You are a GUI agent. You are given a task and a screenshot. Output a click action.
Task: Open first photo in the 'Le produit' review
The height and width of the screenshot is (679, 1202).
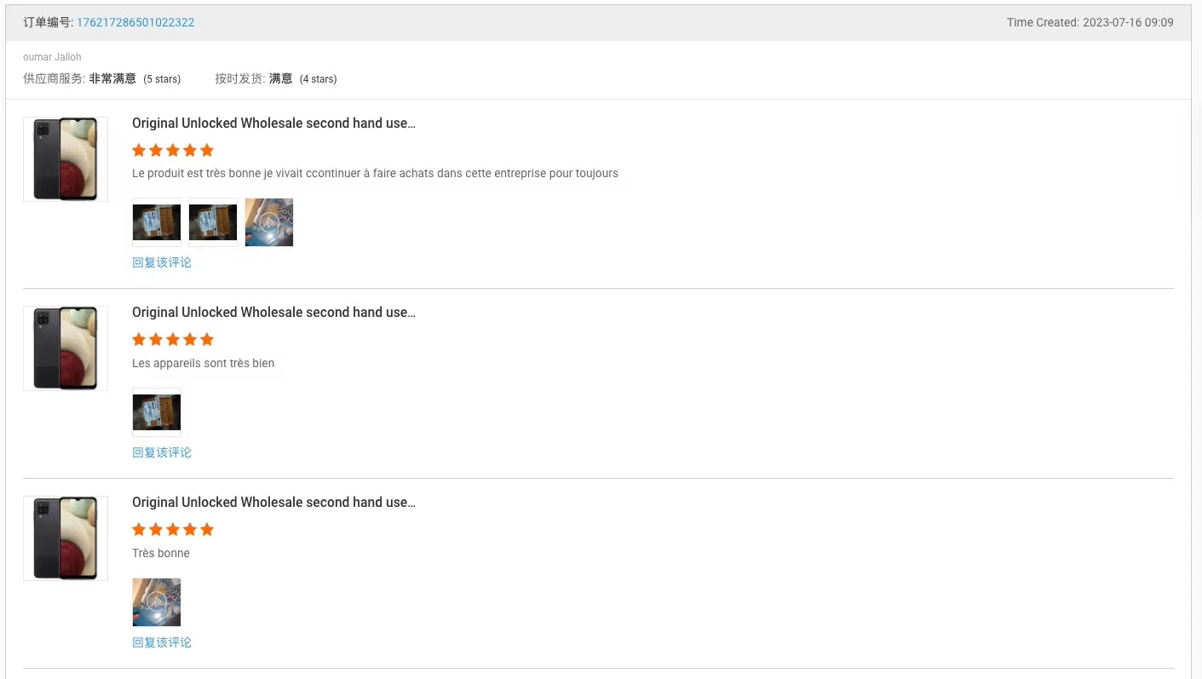pos(157,222)
